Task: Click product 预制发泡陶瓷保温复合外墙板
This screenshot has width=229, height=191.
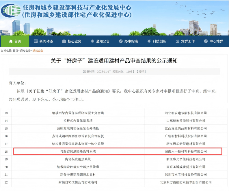Action: point(78,128)
